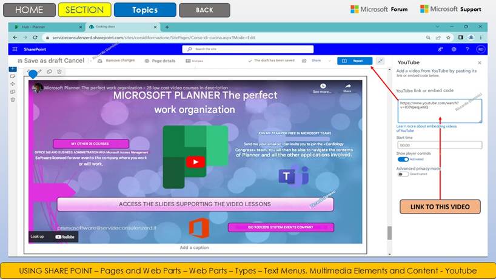Click the YouTube play button on video
The image size is (496, 279).
tap(195, 161)
